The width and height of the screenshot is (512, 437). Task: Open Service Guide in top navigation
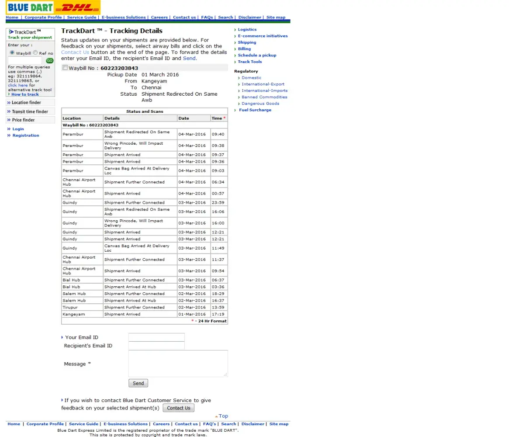(82, 17)
